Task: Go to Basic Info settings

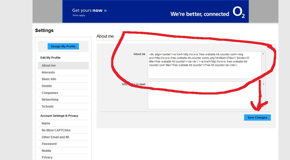Action: [x=63, y=79]
